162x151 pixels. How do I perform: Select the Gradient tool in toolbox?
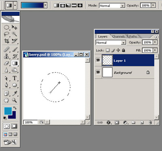coord(15,63)
